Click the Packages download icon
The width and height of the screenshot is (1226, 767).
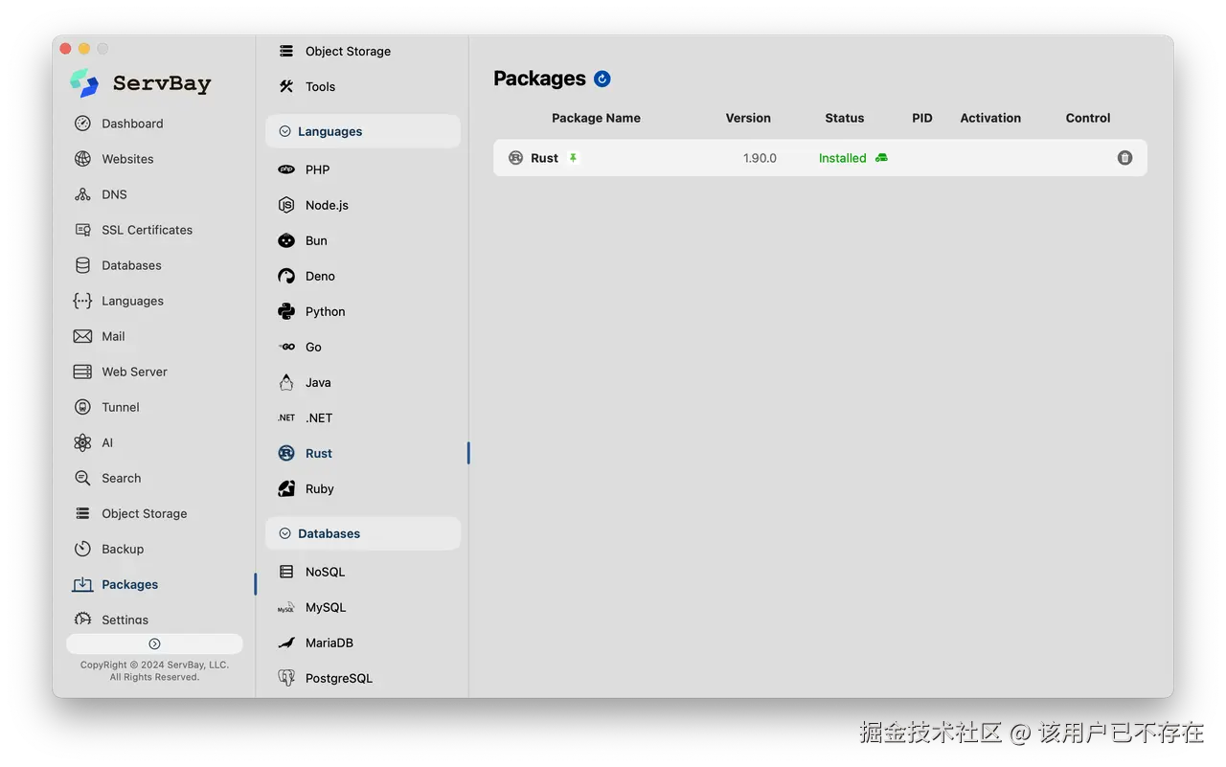[82, 584]
